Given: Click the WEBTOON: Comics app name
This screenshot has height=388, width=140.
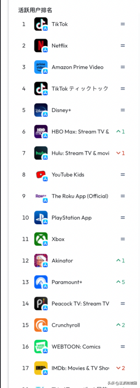Looking at the screenshot, I should (x=76, y=347).
